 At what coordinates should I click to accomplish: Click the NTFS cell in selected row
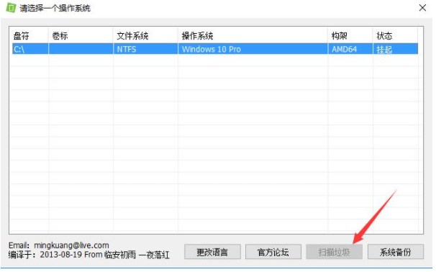127,49
